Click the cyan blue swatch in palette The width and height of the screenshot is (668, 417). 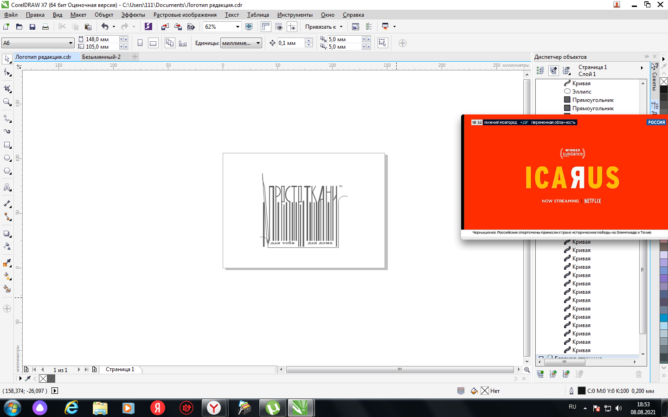(x=664, y=317)
